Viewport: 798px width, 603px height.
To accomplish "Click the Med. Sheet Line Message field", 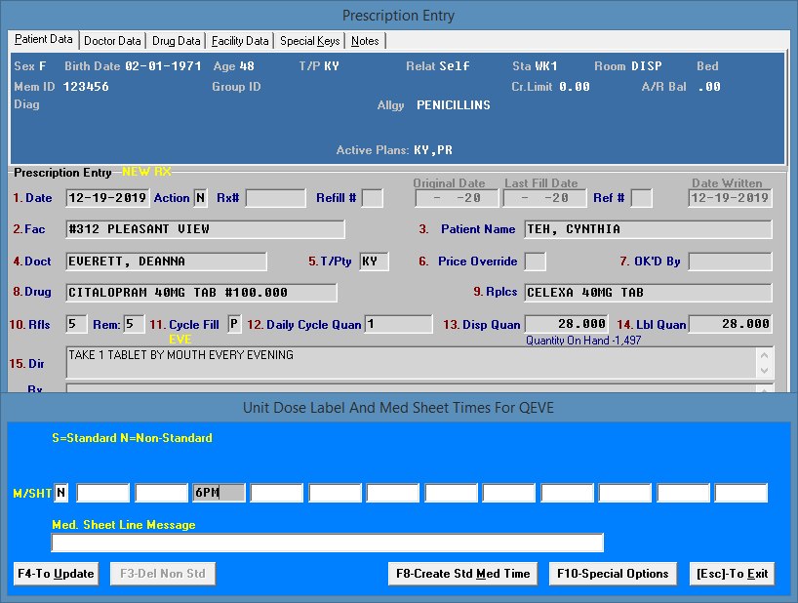I will coord(327,543).
